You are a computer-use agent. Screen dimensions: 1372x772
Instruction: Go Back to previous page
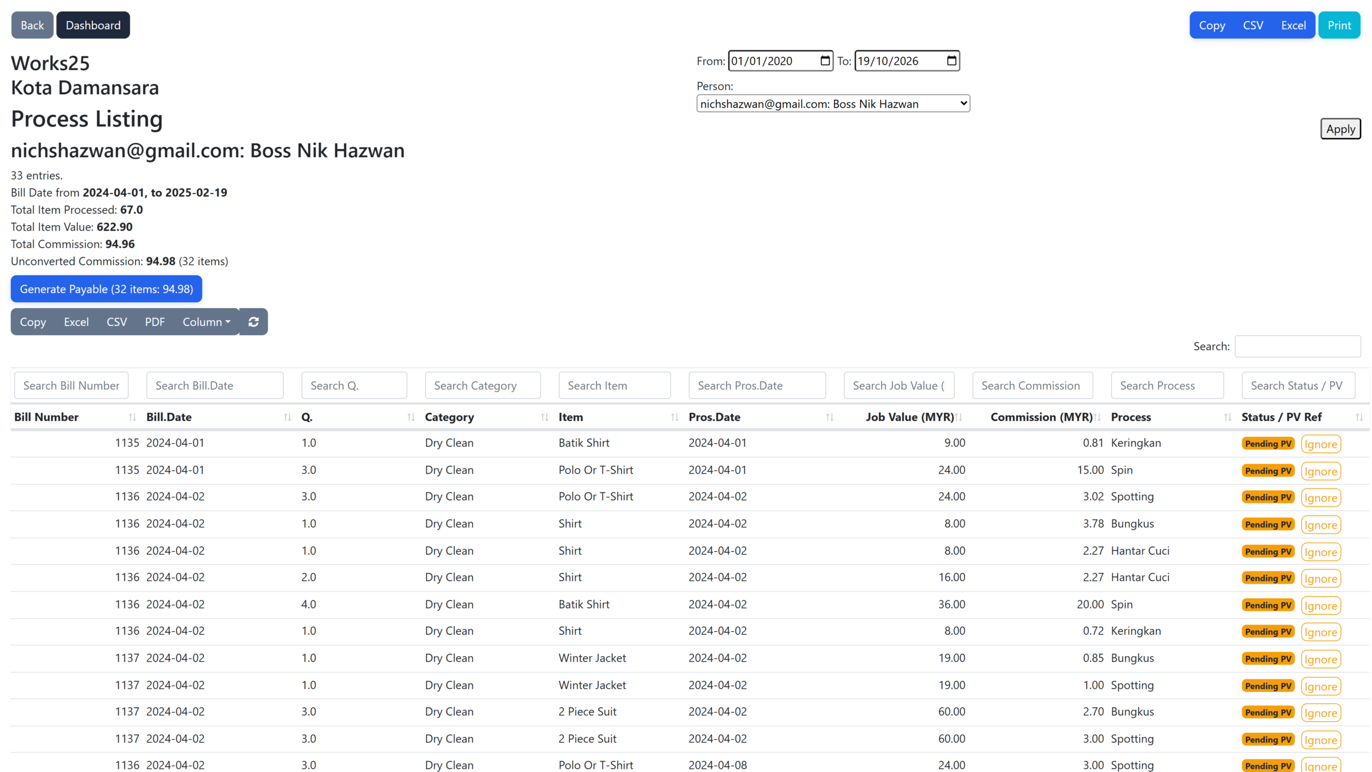tap(32, 25)
